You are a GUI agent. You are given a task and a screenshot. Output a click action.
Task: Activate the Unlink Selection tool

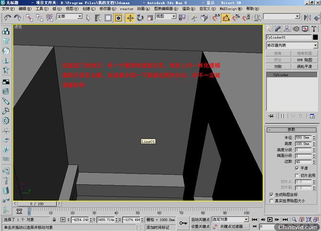(x=39, y=18)
